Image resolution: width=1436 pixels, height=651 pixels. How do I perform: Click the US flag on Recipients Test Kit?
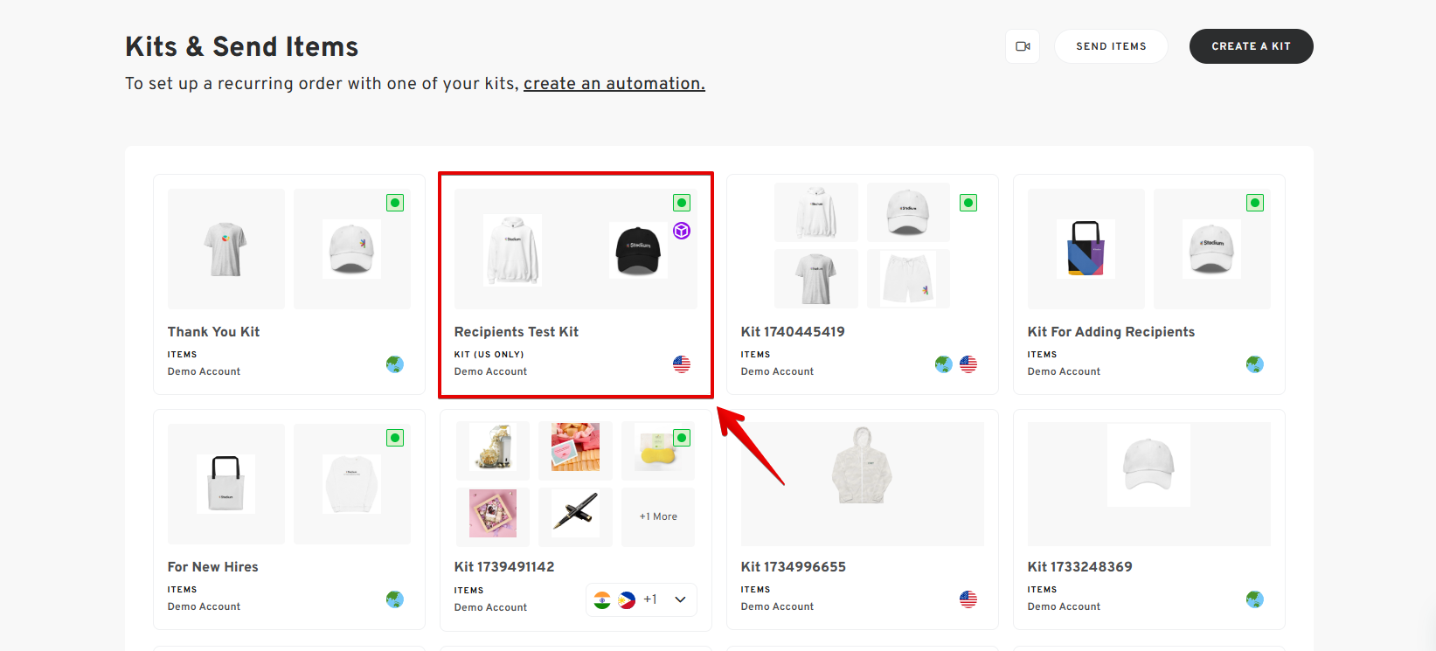tap(682, 364)
